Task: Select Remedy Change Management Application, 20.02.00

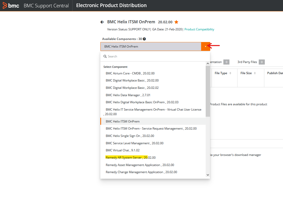Action: coord(141,172)
